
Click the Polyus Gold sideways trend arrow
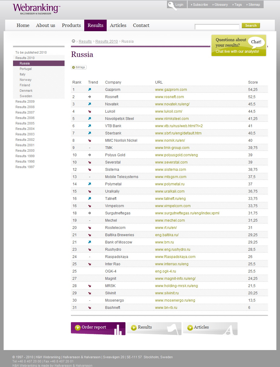pyautogui.click(x=89, y=155)
